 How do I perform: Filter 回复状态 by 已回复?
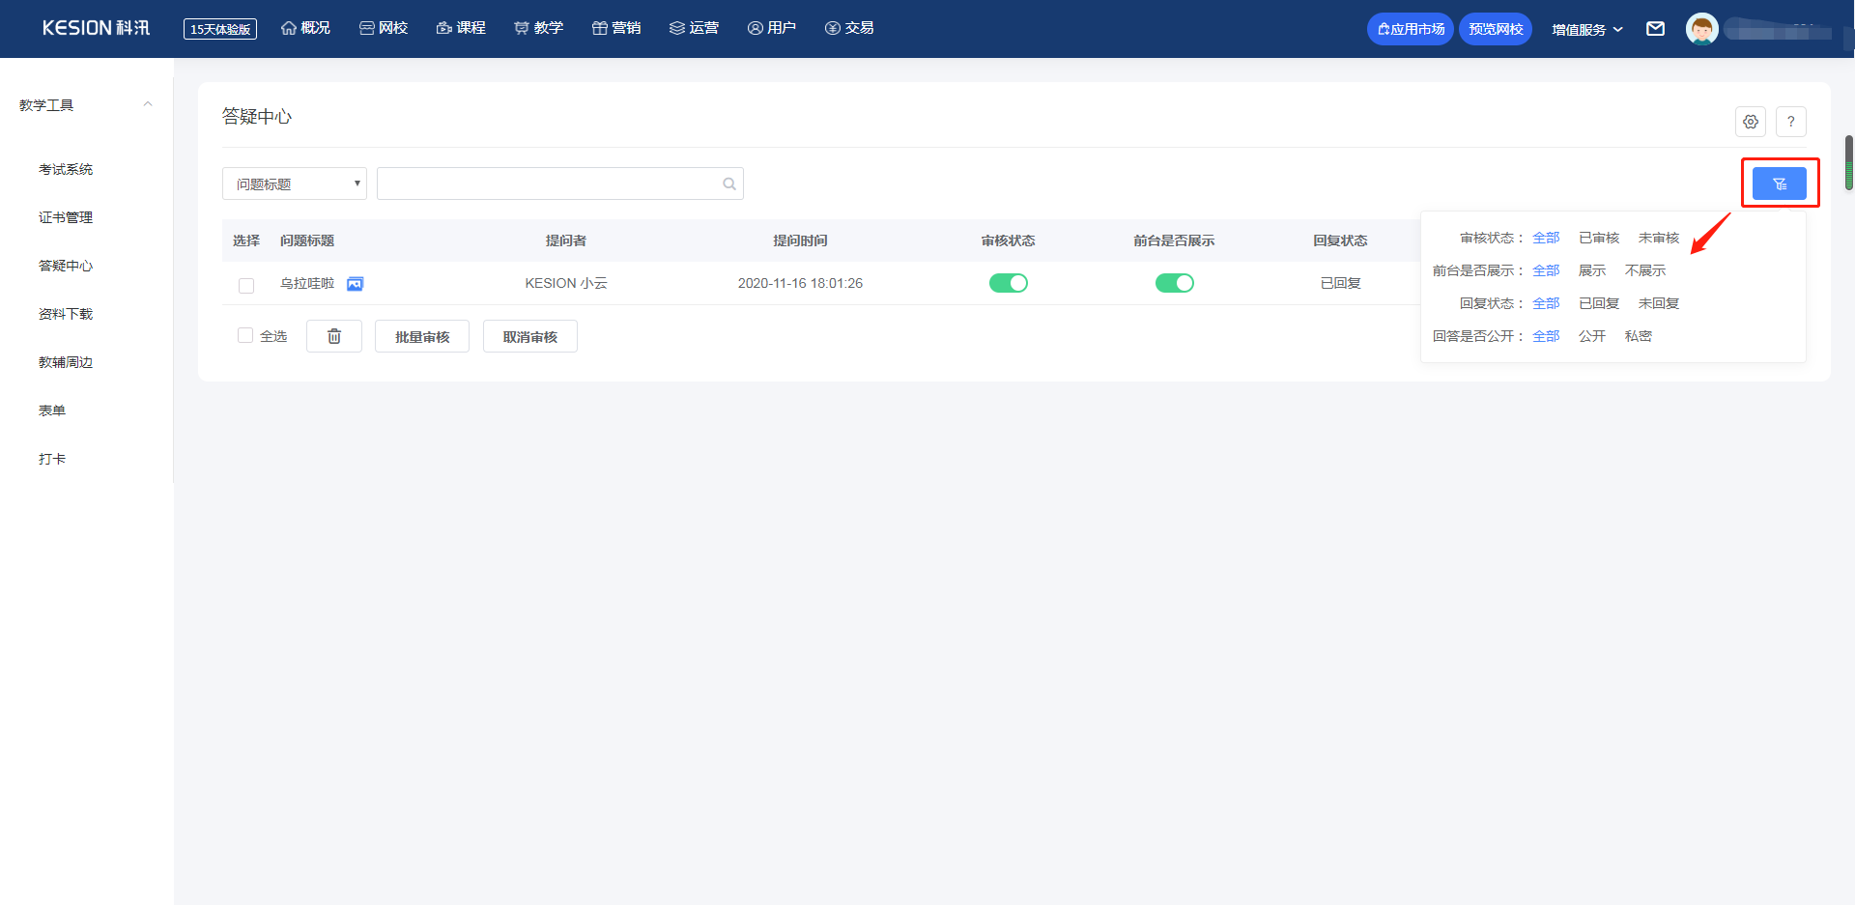1599,303
